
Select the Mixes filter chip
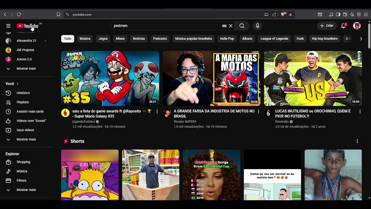120,39
